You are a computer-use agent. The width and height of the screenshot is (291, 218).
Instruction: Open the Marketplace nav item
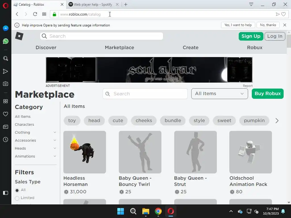click(120, 47)
